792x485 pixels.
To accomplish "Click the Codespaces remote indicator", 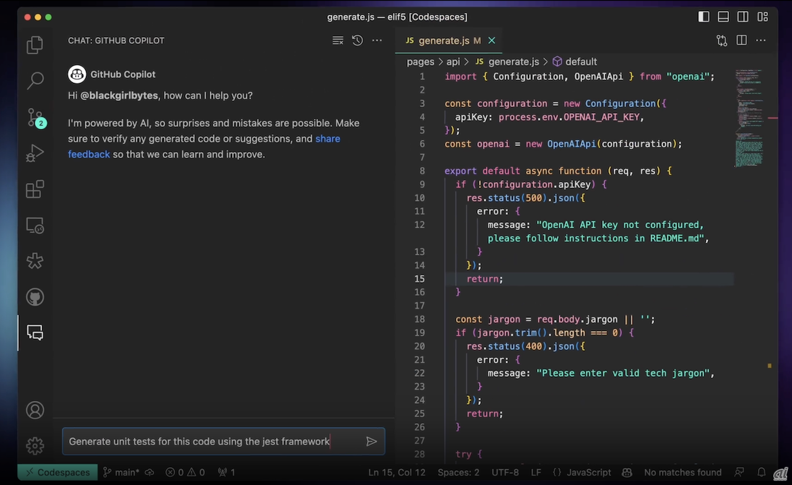I will (56, 472).
